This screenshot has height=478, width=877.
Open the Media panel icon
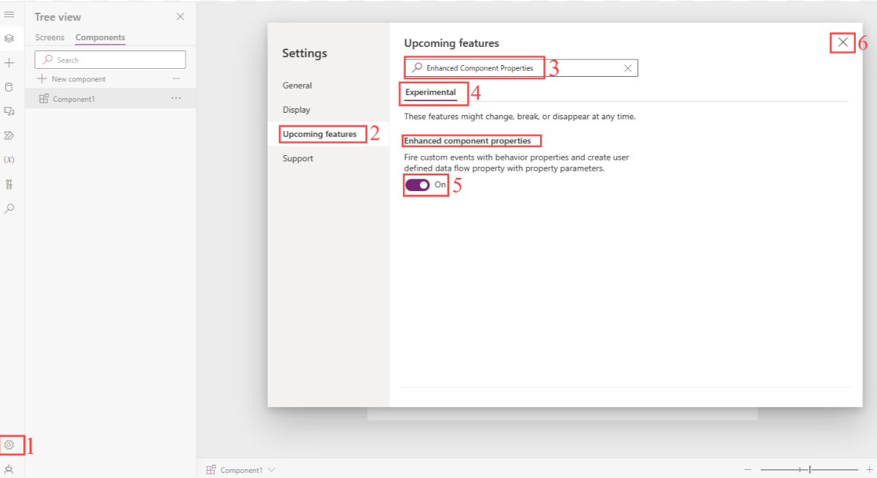pyautogui.click(x=10, y=111)
